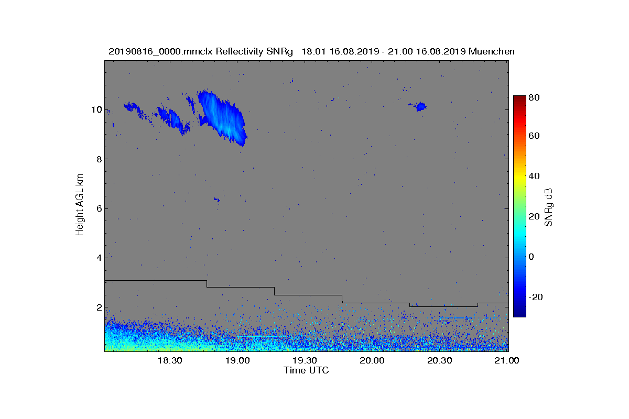Viewport: 629px width, 419px height.
Task: Click the 19:30 time tick label
Action: [x=305, y=360]
